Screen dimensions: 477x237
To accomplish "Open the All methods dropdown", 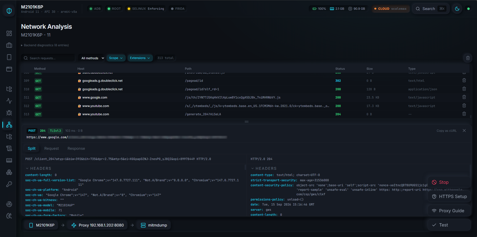I will 91,58.
